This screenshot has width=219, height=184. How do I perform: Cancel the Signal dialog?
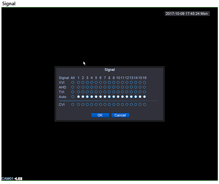pos(120,115)
